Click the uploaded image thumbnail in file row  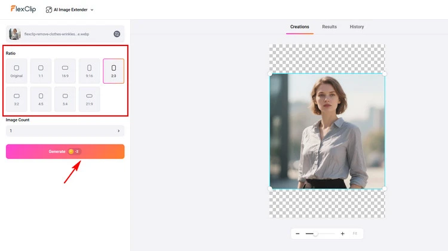click(14, 34)
